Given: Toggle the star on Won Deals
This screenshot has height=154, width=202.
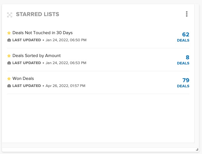Looking at the screenshot, I should coord(9,79).
